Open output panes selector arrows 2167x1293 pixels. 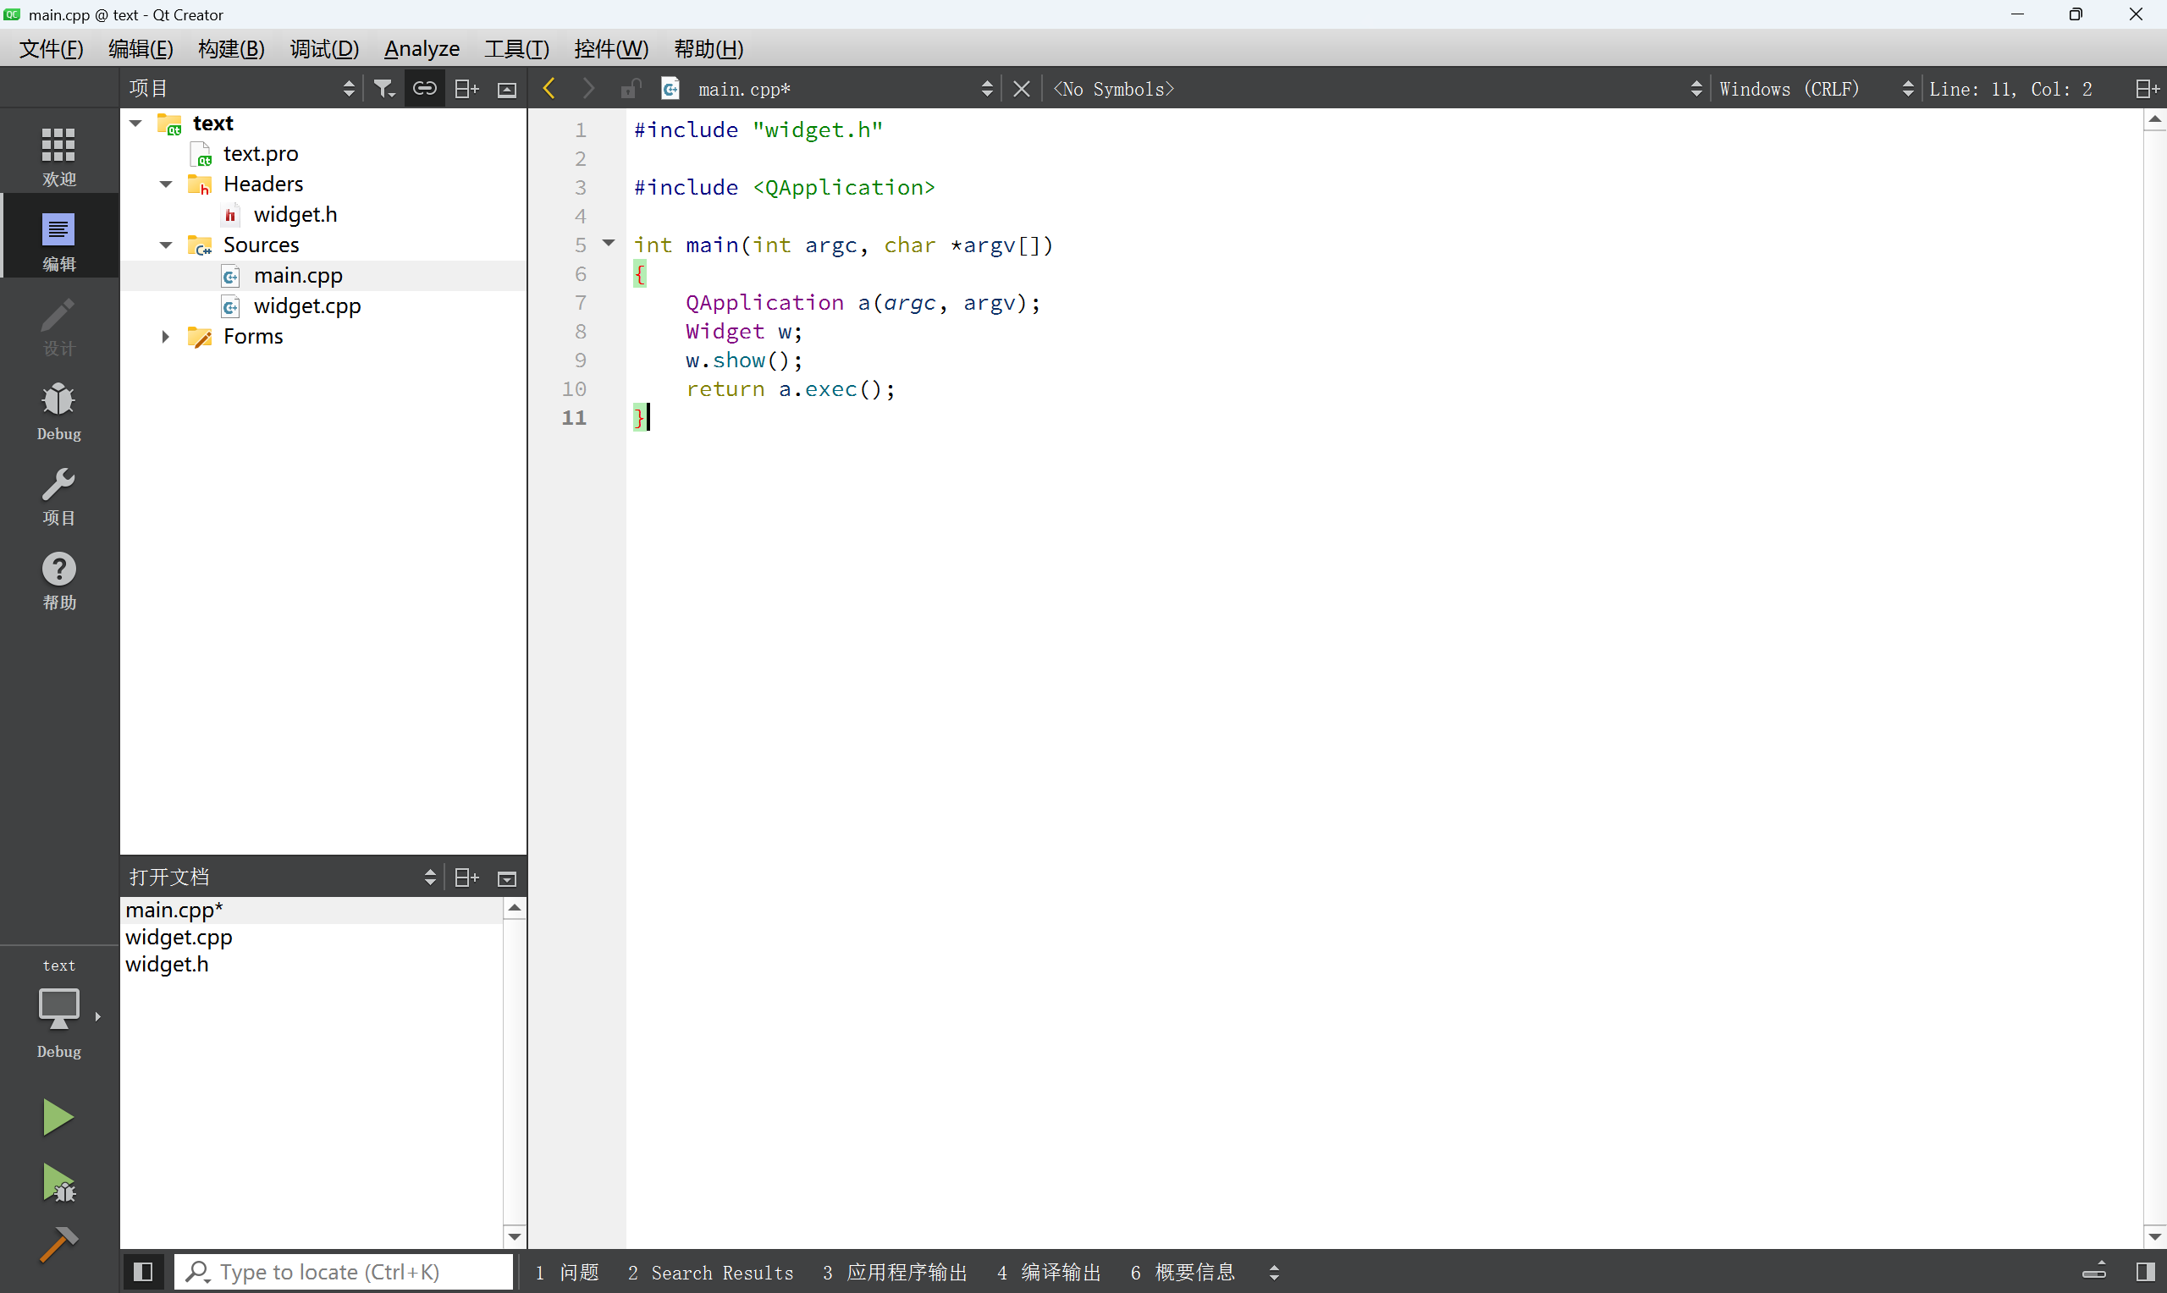pyautogui.click(x=1273, y=1272)
